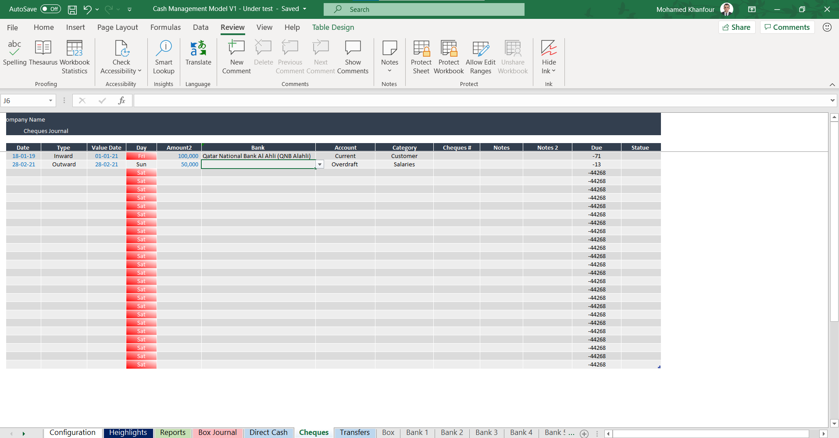Undo the last action
This screenshot has height=438, width=839.
[x=87, y=9]
